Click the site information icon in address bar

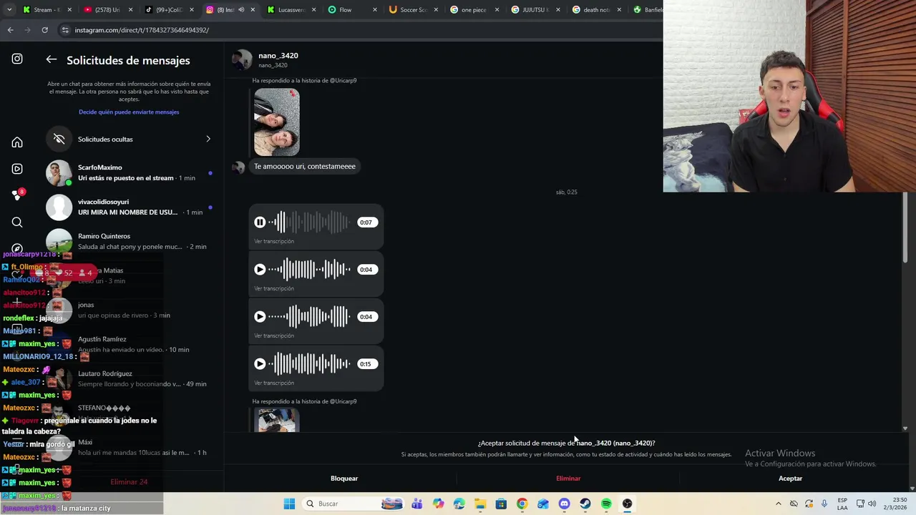click(65, 30)
